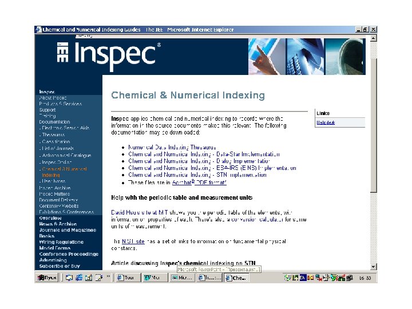Click the pointing-hand banner photo
412x309 pixels.
coord(267,57)
